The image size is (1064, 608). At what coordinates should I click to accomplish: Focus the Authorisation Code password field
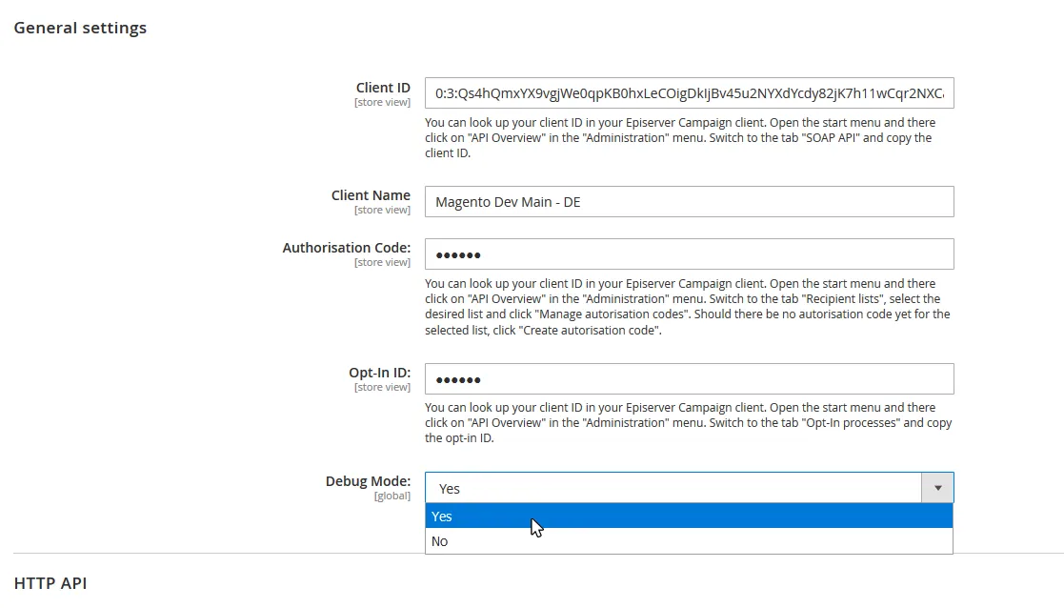coord(690,254)
